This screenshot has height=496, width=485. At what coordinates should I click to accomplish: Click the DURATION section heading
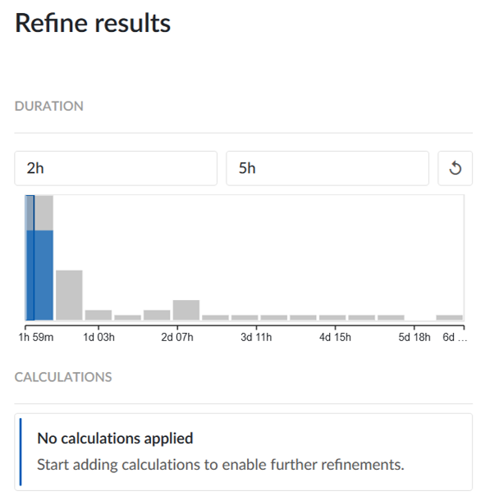click(49, 107)
